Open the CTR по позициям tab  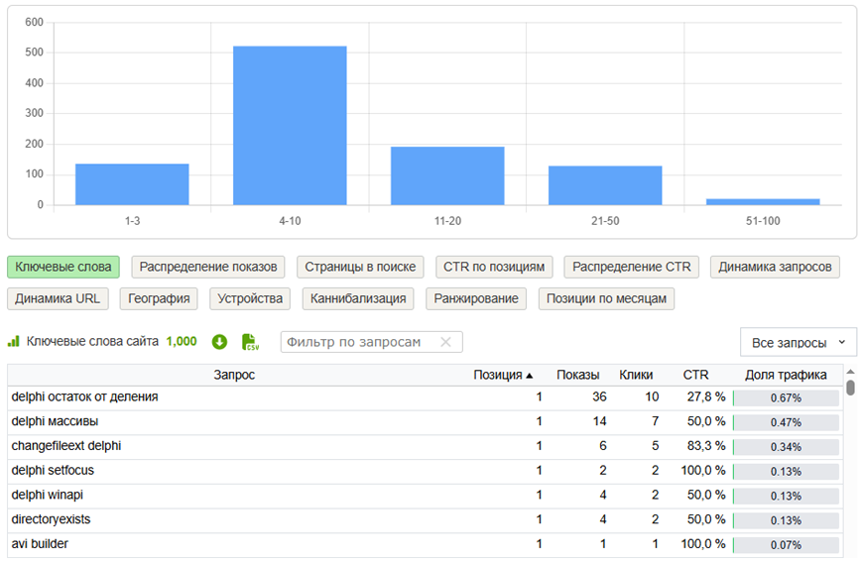[x=494, y=267]
